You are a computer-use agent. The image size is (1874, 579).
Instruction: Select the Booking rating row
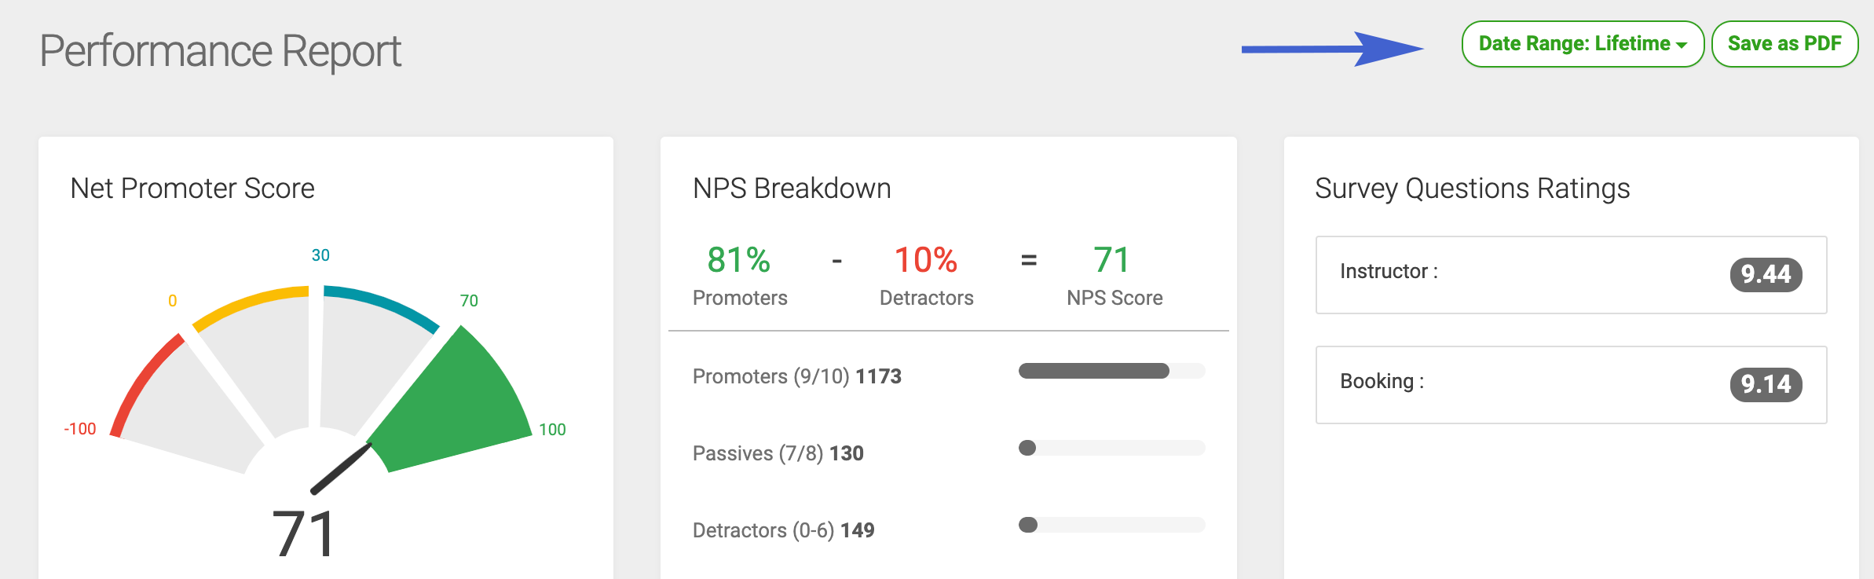[1571, 385]
